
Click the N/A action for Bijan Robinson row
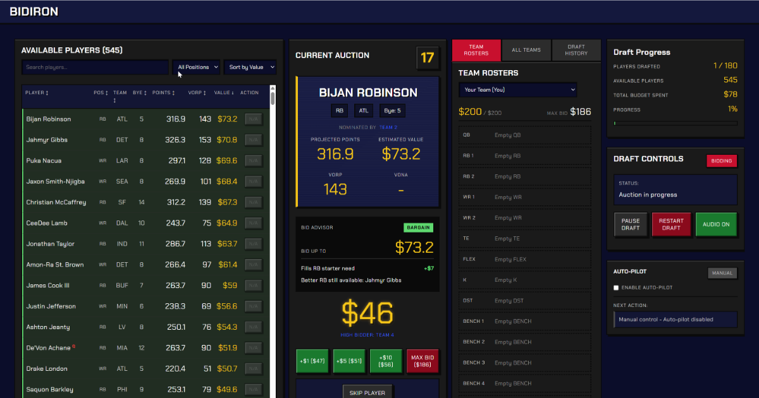[254, 119]
